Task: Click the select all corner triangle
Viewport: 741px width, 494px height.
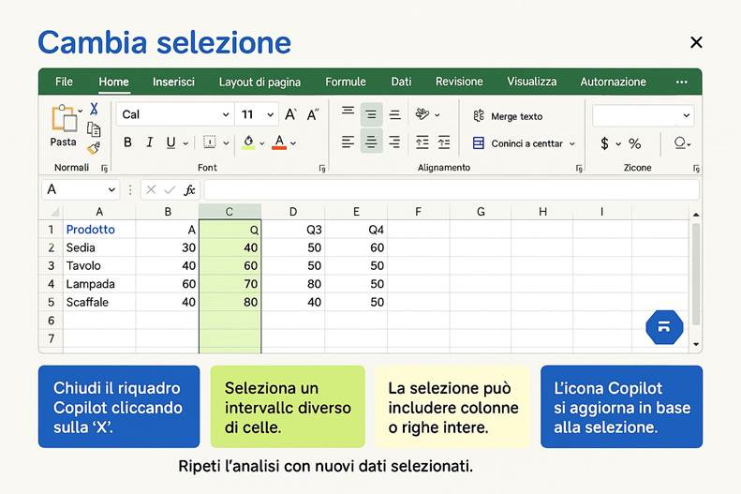Action: click(55, 212)
